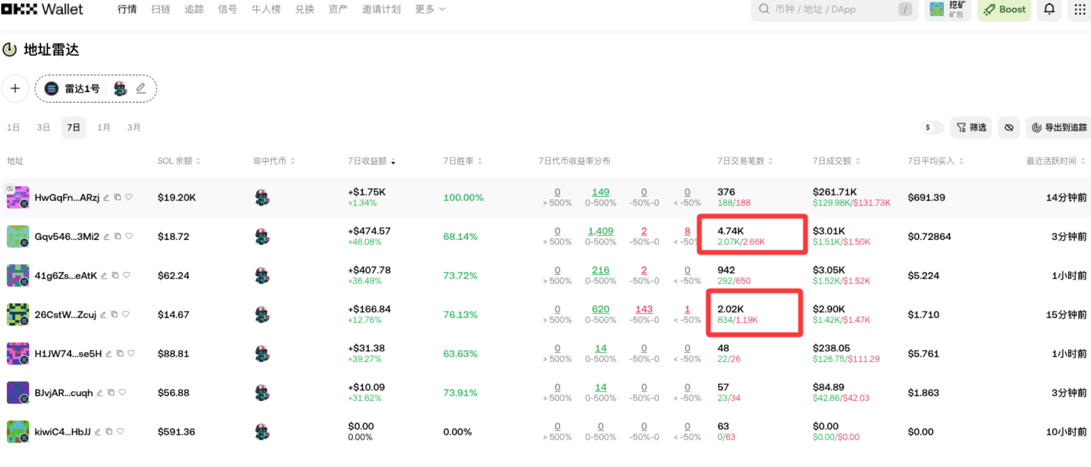Click hit token icon in 26CstW...Zcuj row
Screen dimensions: 1091x467
click(262, 315)
